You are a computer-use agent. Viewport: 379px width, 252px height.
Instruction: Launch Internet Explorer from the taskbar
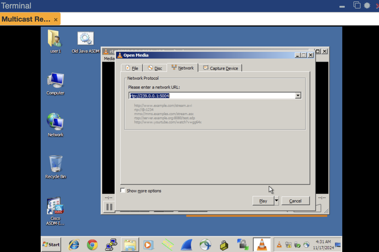click(x=74, y=245)
